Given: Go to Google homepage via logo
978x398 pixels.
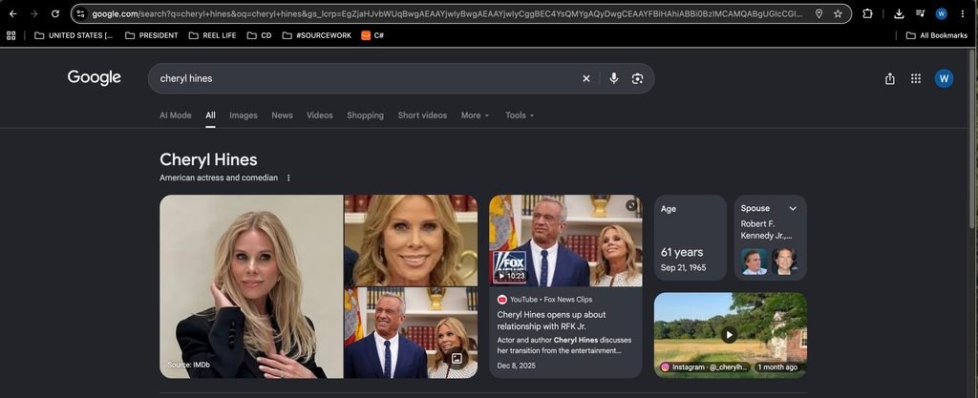Looking at the screenshot, I should 95,78.
